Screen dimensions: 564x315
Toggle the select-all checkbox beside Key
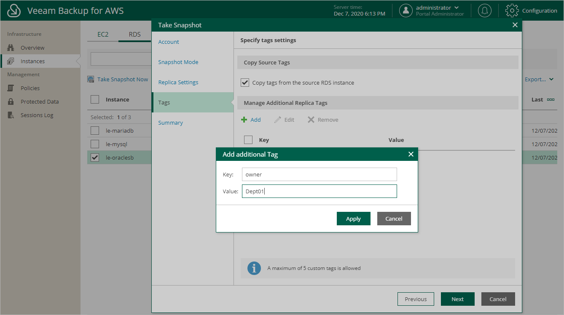pyautogui.click(x=248, y=140)
